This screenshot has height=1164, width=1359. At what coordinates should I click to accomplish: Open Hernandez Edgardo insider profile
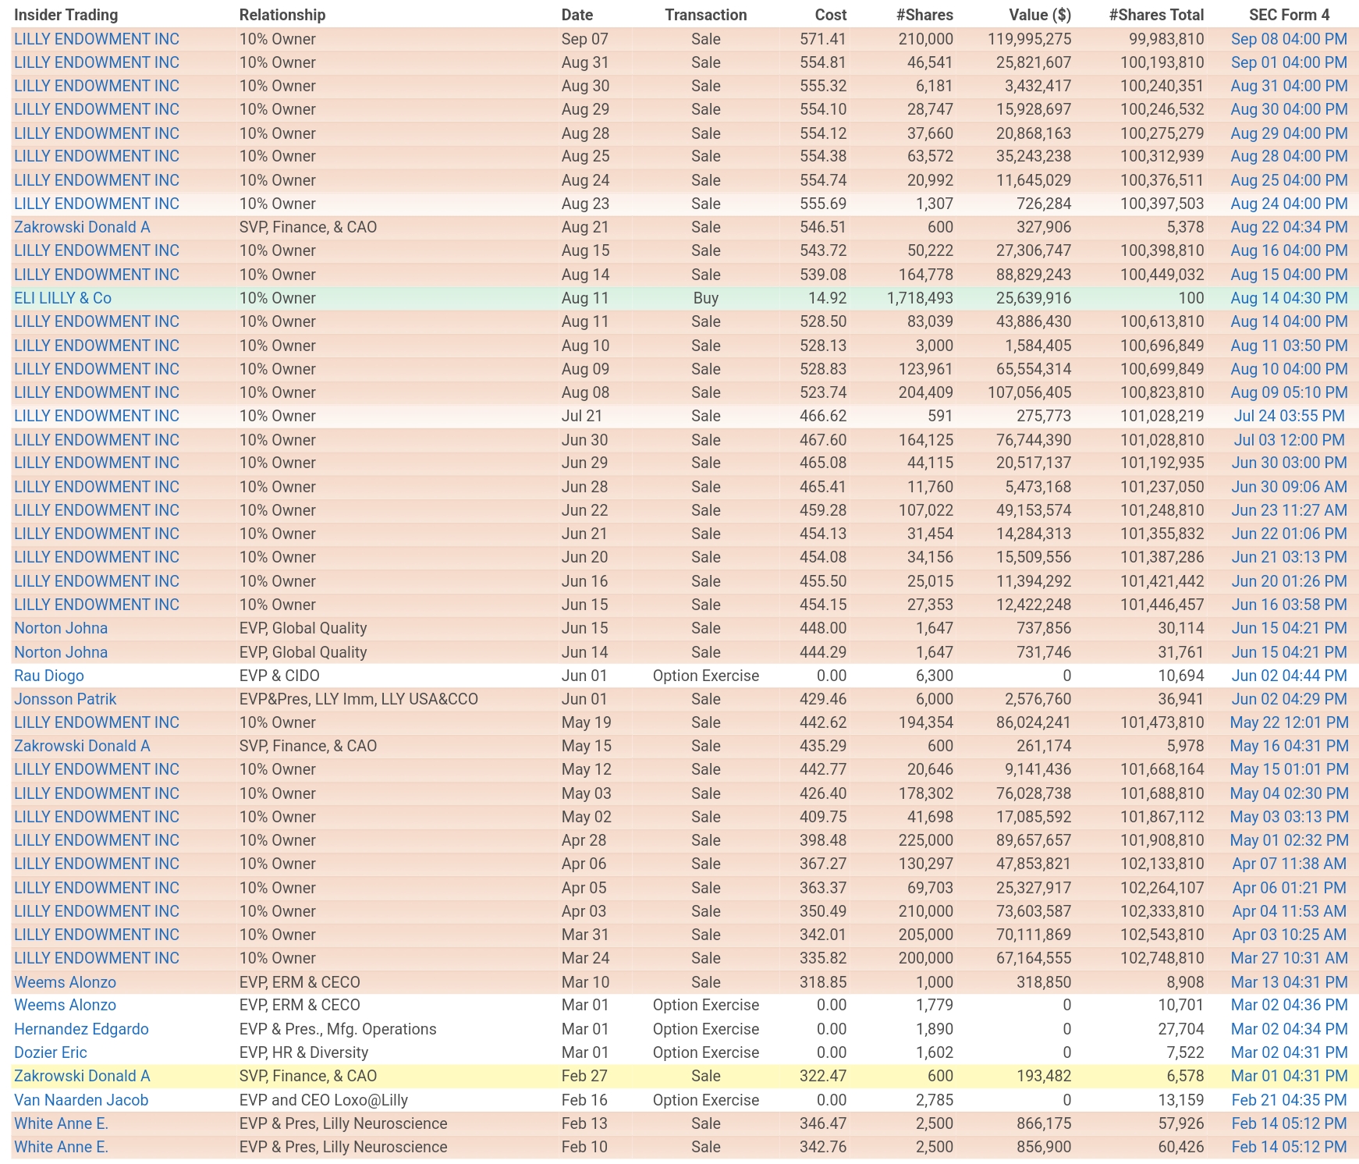81,1029
